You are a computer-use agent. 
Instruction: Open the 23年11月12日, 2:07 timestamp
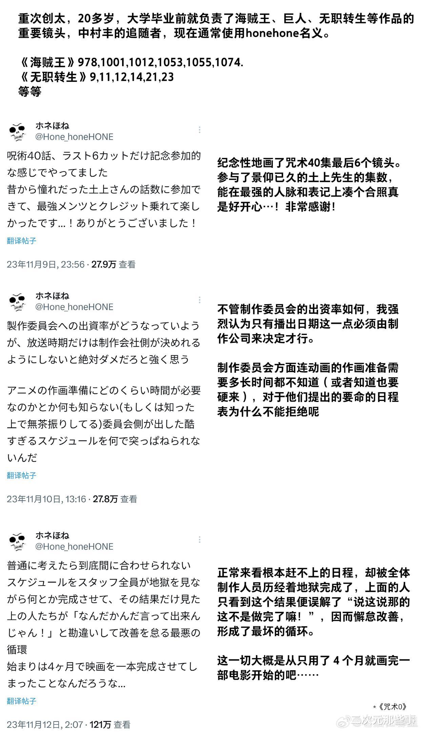coord(45,725)
